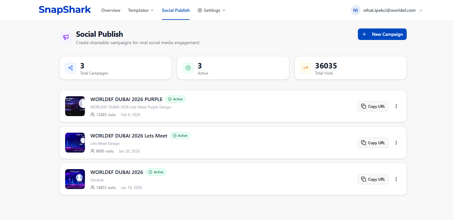Open account dropdown chevron beside email
Image resolution: width=453 pixels, height=220 pixels.
pos(421,10)
